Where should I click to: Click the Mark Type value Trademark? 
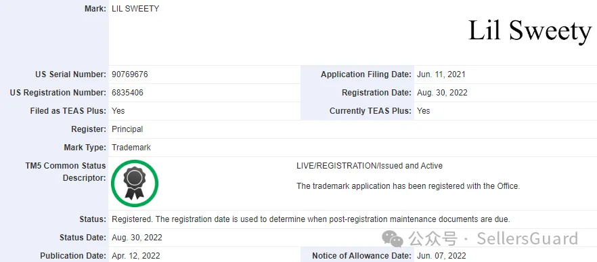(x=131, y=148)
